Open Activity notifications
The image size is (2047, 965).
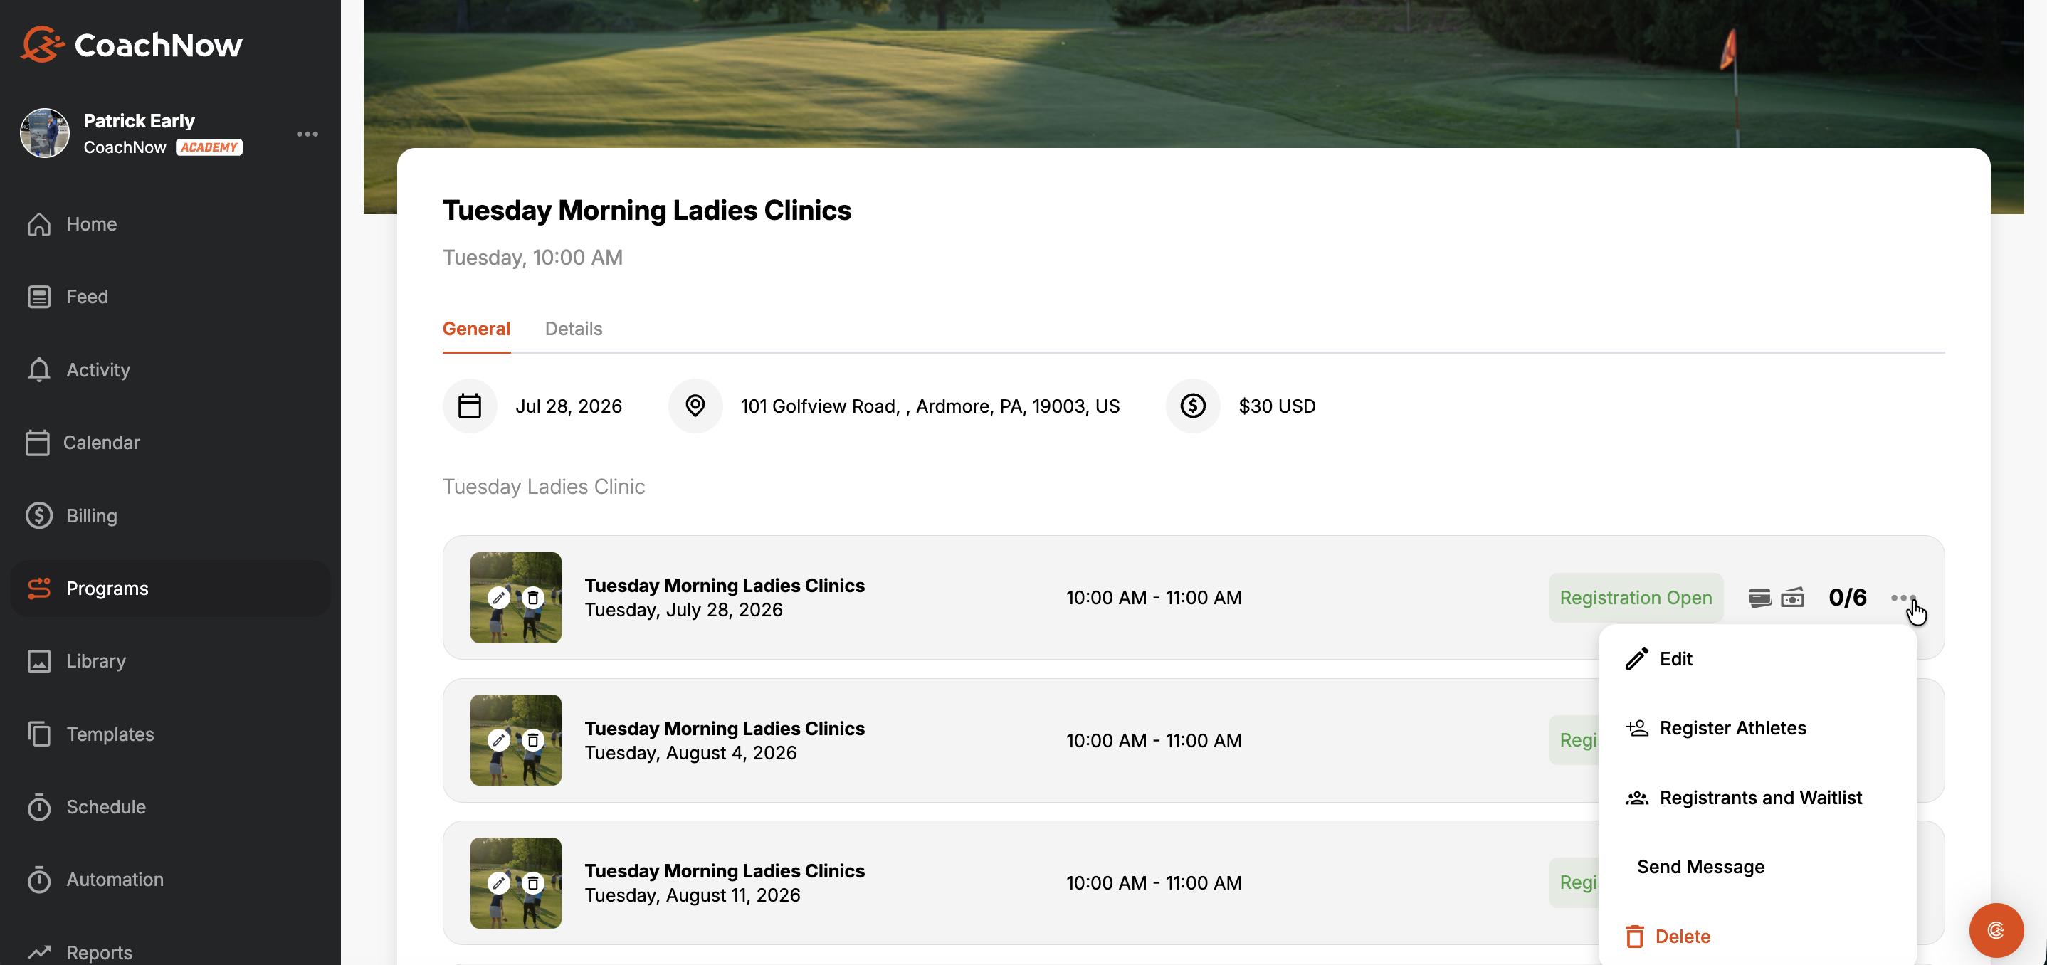coord(98,369)
